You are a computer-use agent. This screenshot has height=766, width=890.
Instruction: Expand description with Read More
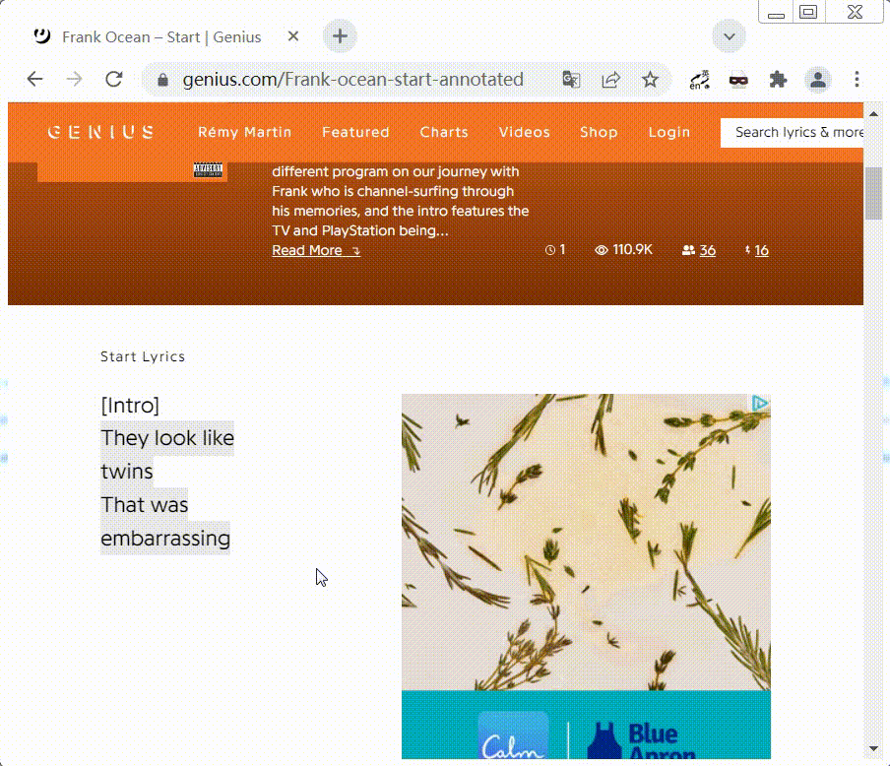316,250
